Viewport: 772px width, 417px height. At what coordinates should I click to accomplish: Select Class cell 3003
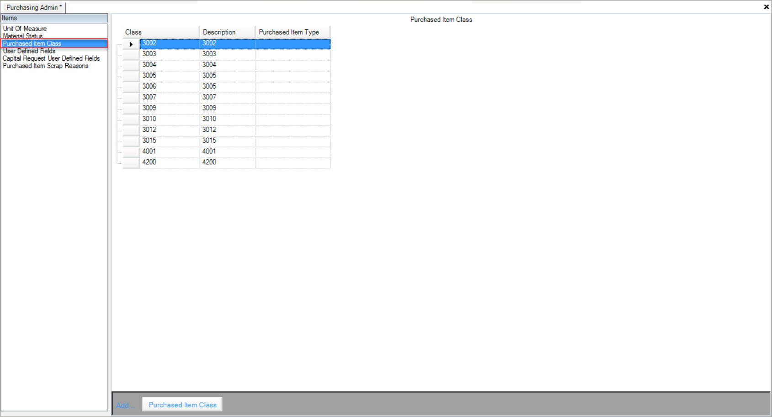pos(170,54)
